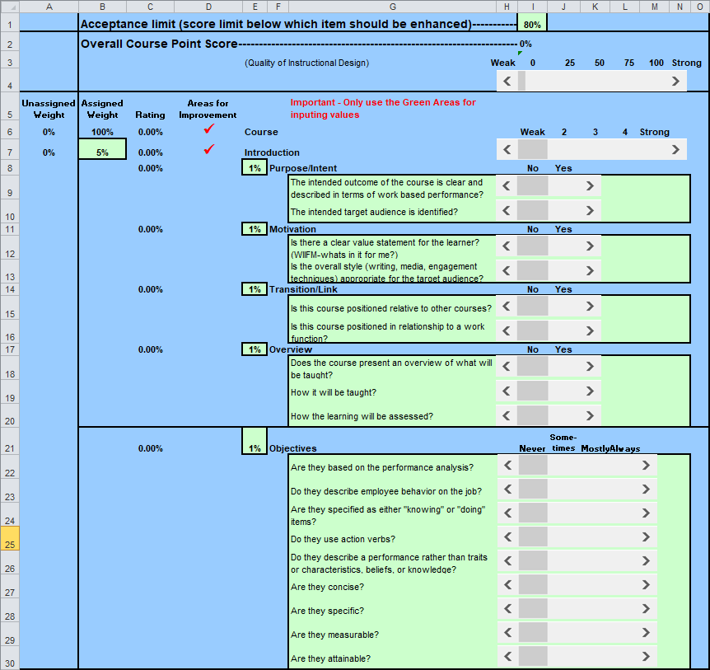Click the Overview rating 0.00% cell
This screenshot has width=710, height=670.
click(x=151, y=349)
